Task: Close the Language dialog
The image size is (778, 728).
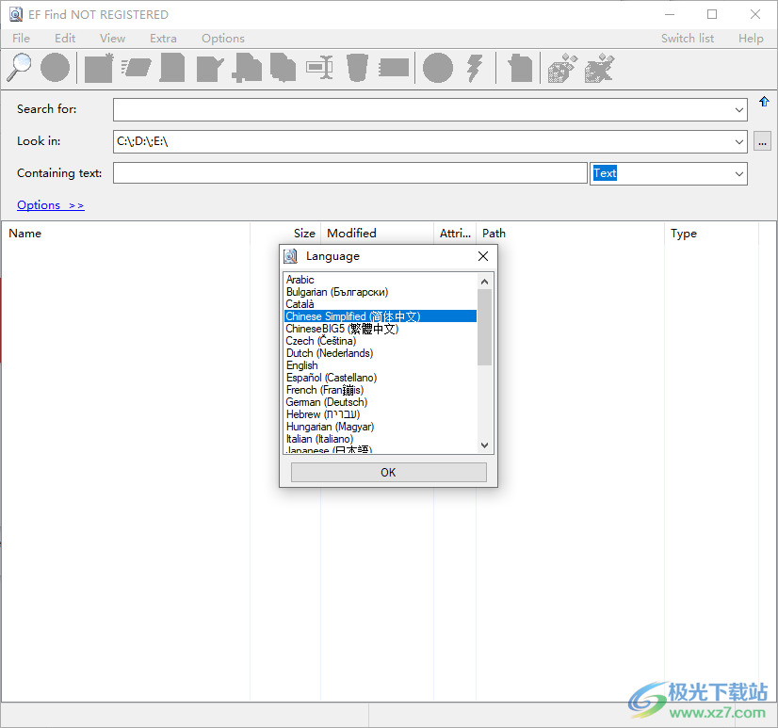Action: [x=483, y=256]
